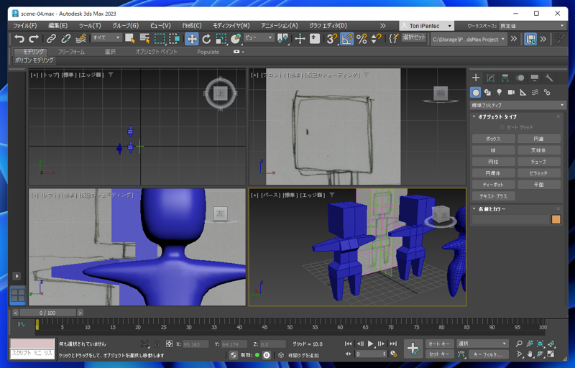Switch to the オブジェクト ペイント ribbon tab
The width and height of the screenshot is (575, 368).
coord(156,52)
